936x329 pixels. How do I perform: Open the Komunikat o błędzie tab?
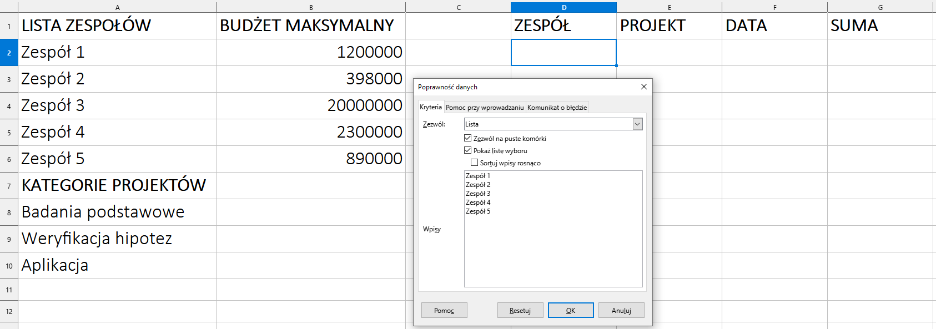[x=557, y=108]
